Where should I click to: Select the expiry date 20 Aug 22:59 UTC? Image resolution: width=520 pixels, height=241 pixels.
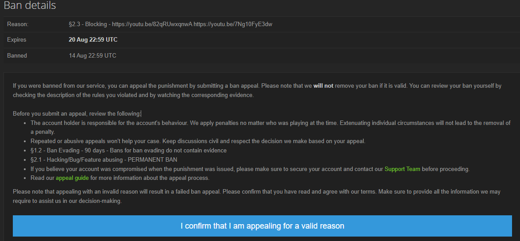point(93,40)
